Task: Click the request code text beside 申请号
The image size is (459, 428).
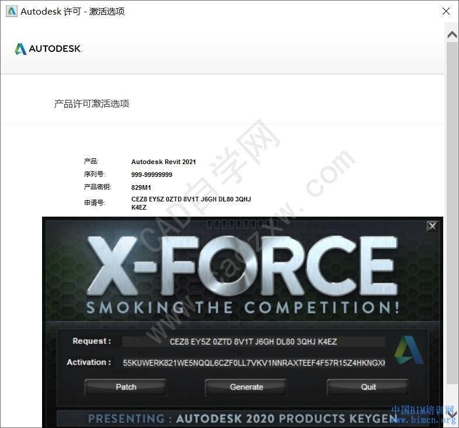Action: click(191, 203)
